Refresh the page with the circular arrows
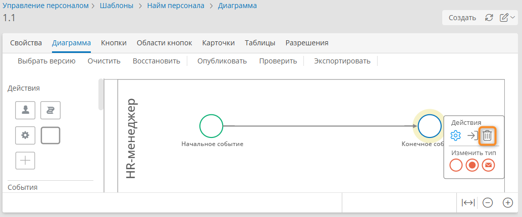The image size is (522, 217). point(489,18)
